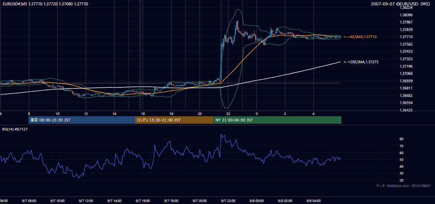
Task: Click price axis value 1.36425
Action: (406, 110)
